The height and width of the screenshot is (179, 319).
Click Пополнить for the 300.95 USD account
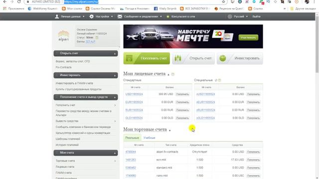182,94
